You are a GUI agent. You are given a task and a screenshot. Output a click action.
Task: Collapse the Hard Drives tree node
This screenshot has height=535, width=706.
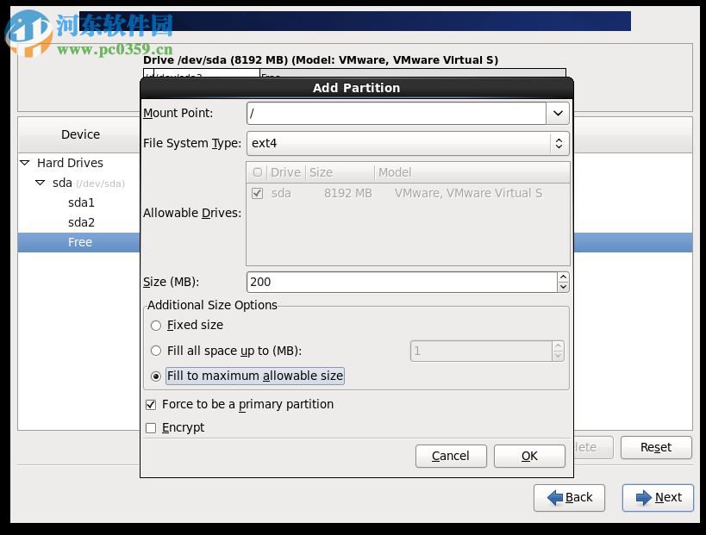(23, 163)
